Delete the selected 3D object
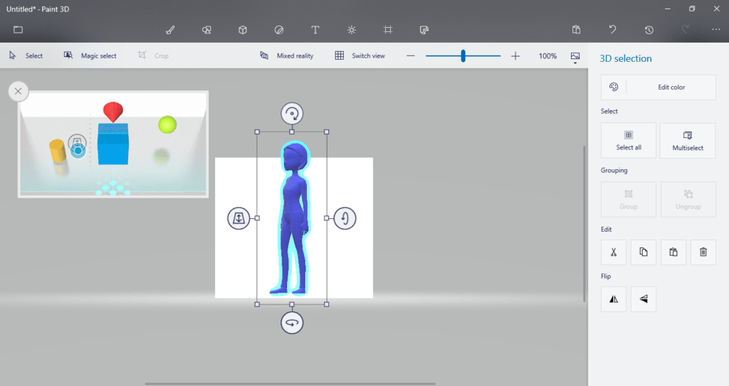Viewport: 729px width, 386px height. [703, 252]
